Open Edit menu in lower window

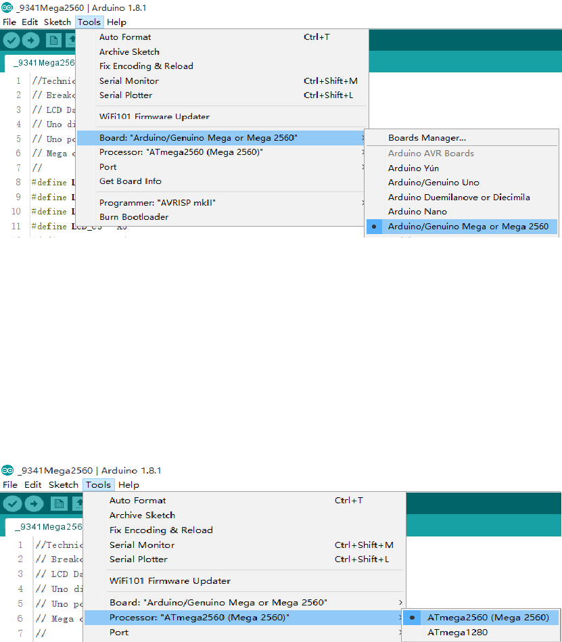pyautogui.click(x=32, y=485)
